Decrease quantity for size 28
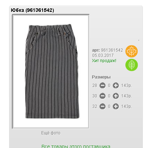Viewport: 146px width, 148px height. [102, 86]
